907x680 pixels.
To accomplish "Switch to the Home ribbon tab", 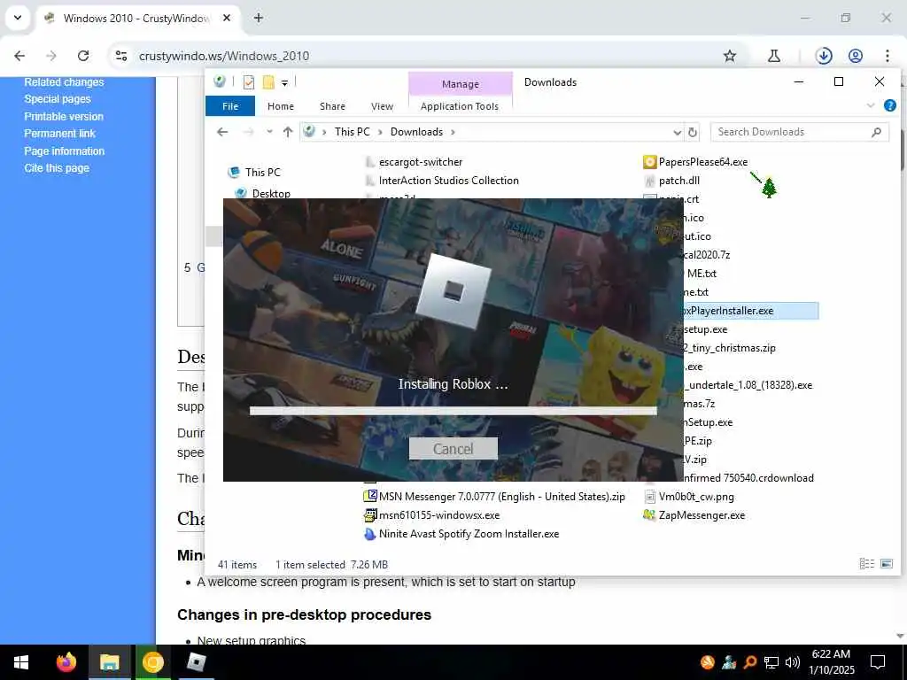I will tap(281, 106).
